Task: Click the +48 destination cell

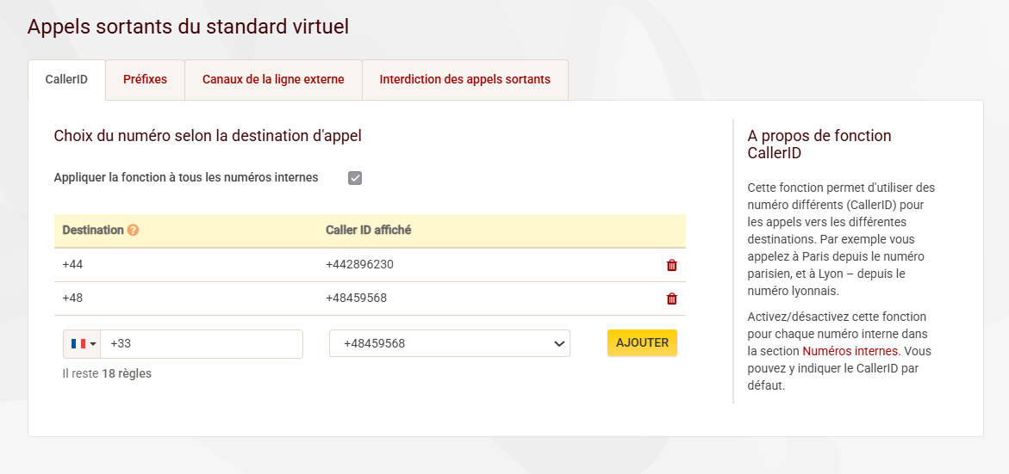Action: coord(72,298)
